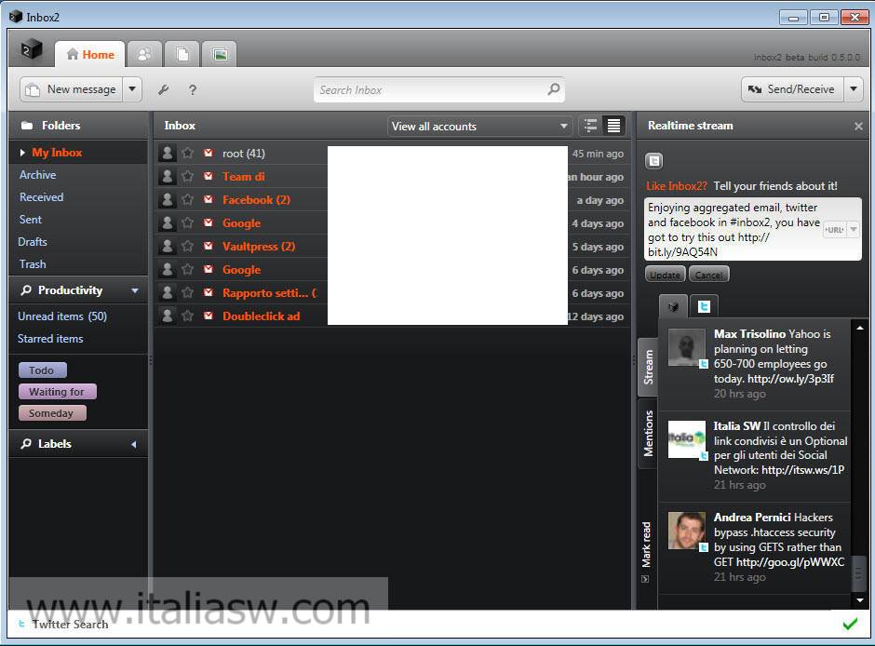
Task: Expand the Labels section arrow
Action: coord(134,444)
